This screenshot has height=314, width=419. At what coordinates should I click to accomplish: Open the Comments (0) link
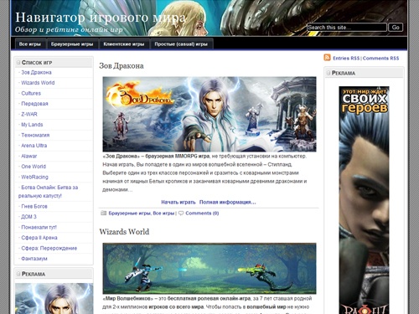click(x=202, y=214)
